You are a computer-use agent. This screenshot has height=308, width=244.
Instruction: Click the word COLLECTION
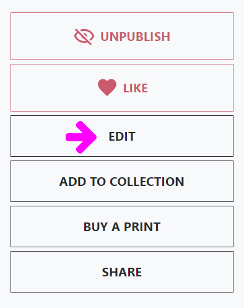(x=147, y=182)
